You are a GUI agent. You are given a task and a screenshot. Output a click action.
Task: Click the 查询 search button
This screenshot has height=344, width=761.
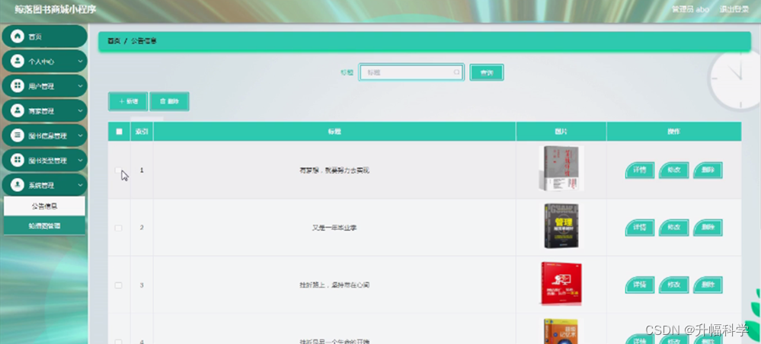pyautogui.click(x=486, y=72)
